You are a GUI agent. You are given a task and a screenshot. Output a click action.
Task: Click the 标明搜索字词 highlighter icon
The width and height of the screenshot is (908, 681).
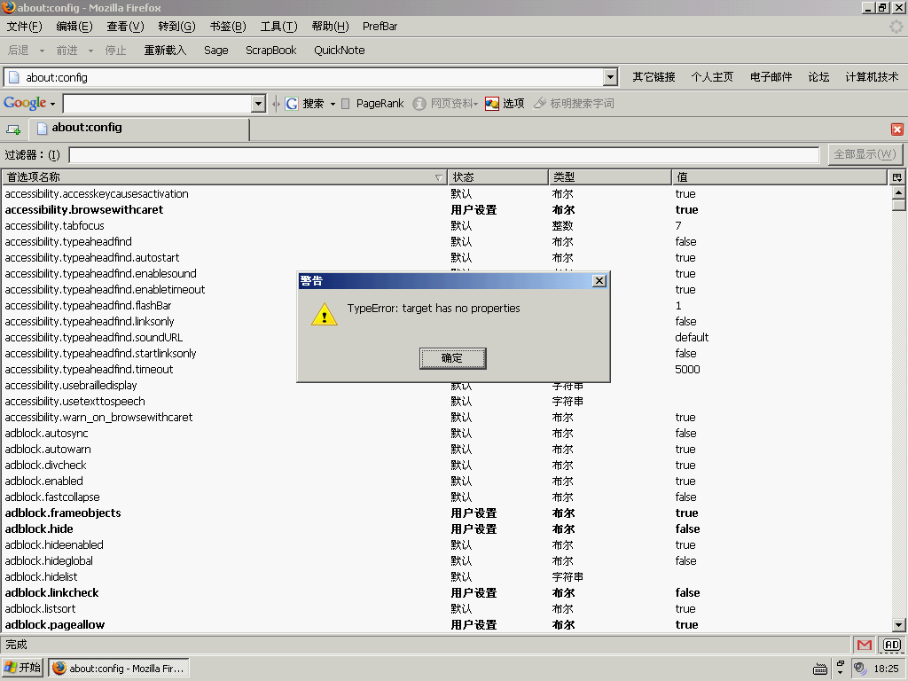point(540,104)
